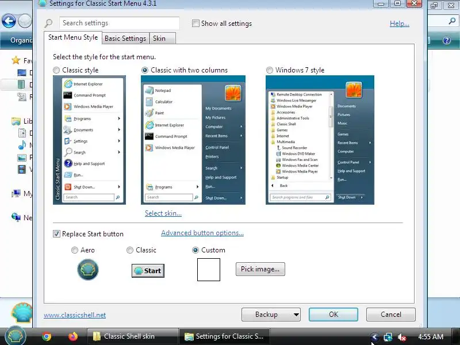The width and height of the screenshot is (460, 345).
Task: Click the Cancel button
Action: (x=391, y=315)
